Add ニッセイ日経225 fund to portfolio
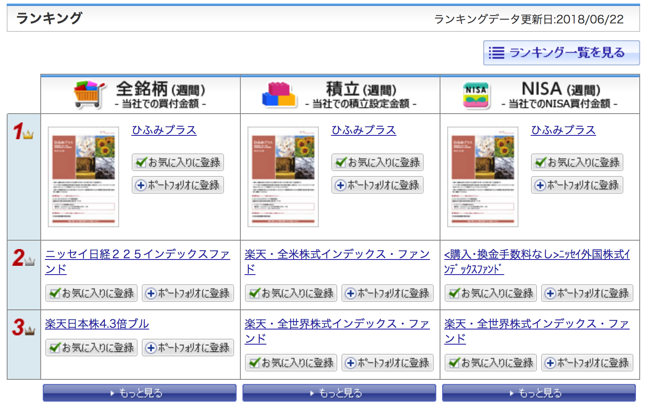Screen dimensions: 646x410 (x=188, y=293)
